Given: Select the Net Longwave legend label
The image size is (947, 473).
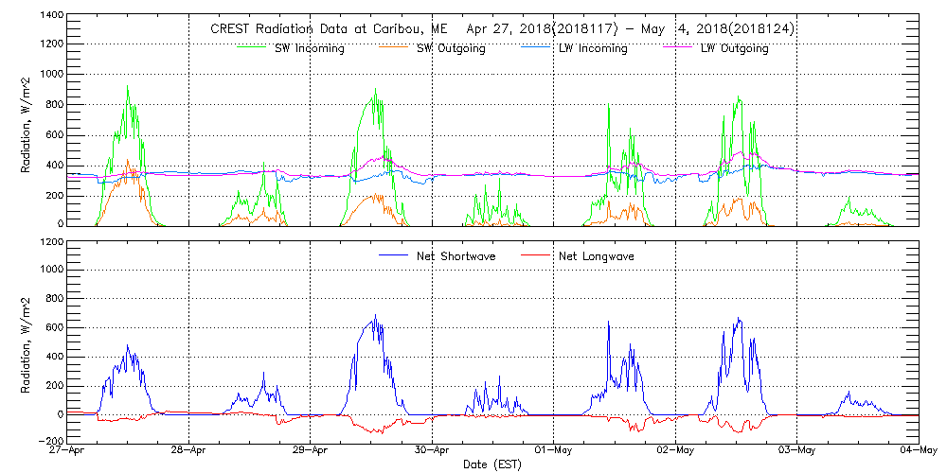Looking at the screenshot, I should click(x=596, y=255).
